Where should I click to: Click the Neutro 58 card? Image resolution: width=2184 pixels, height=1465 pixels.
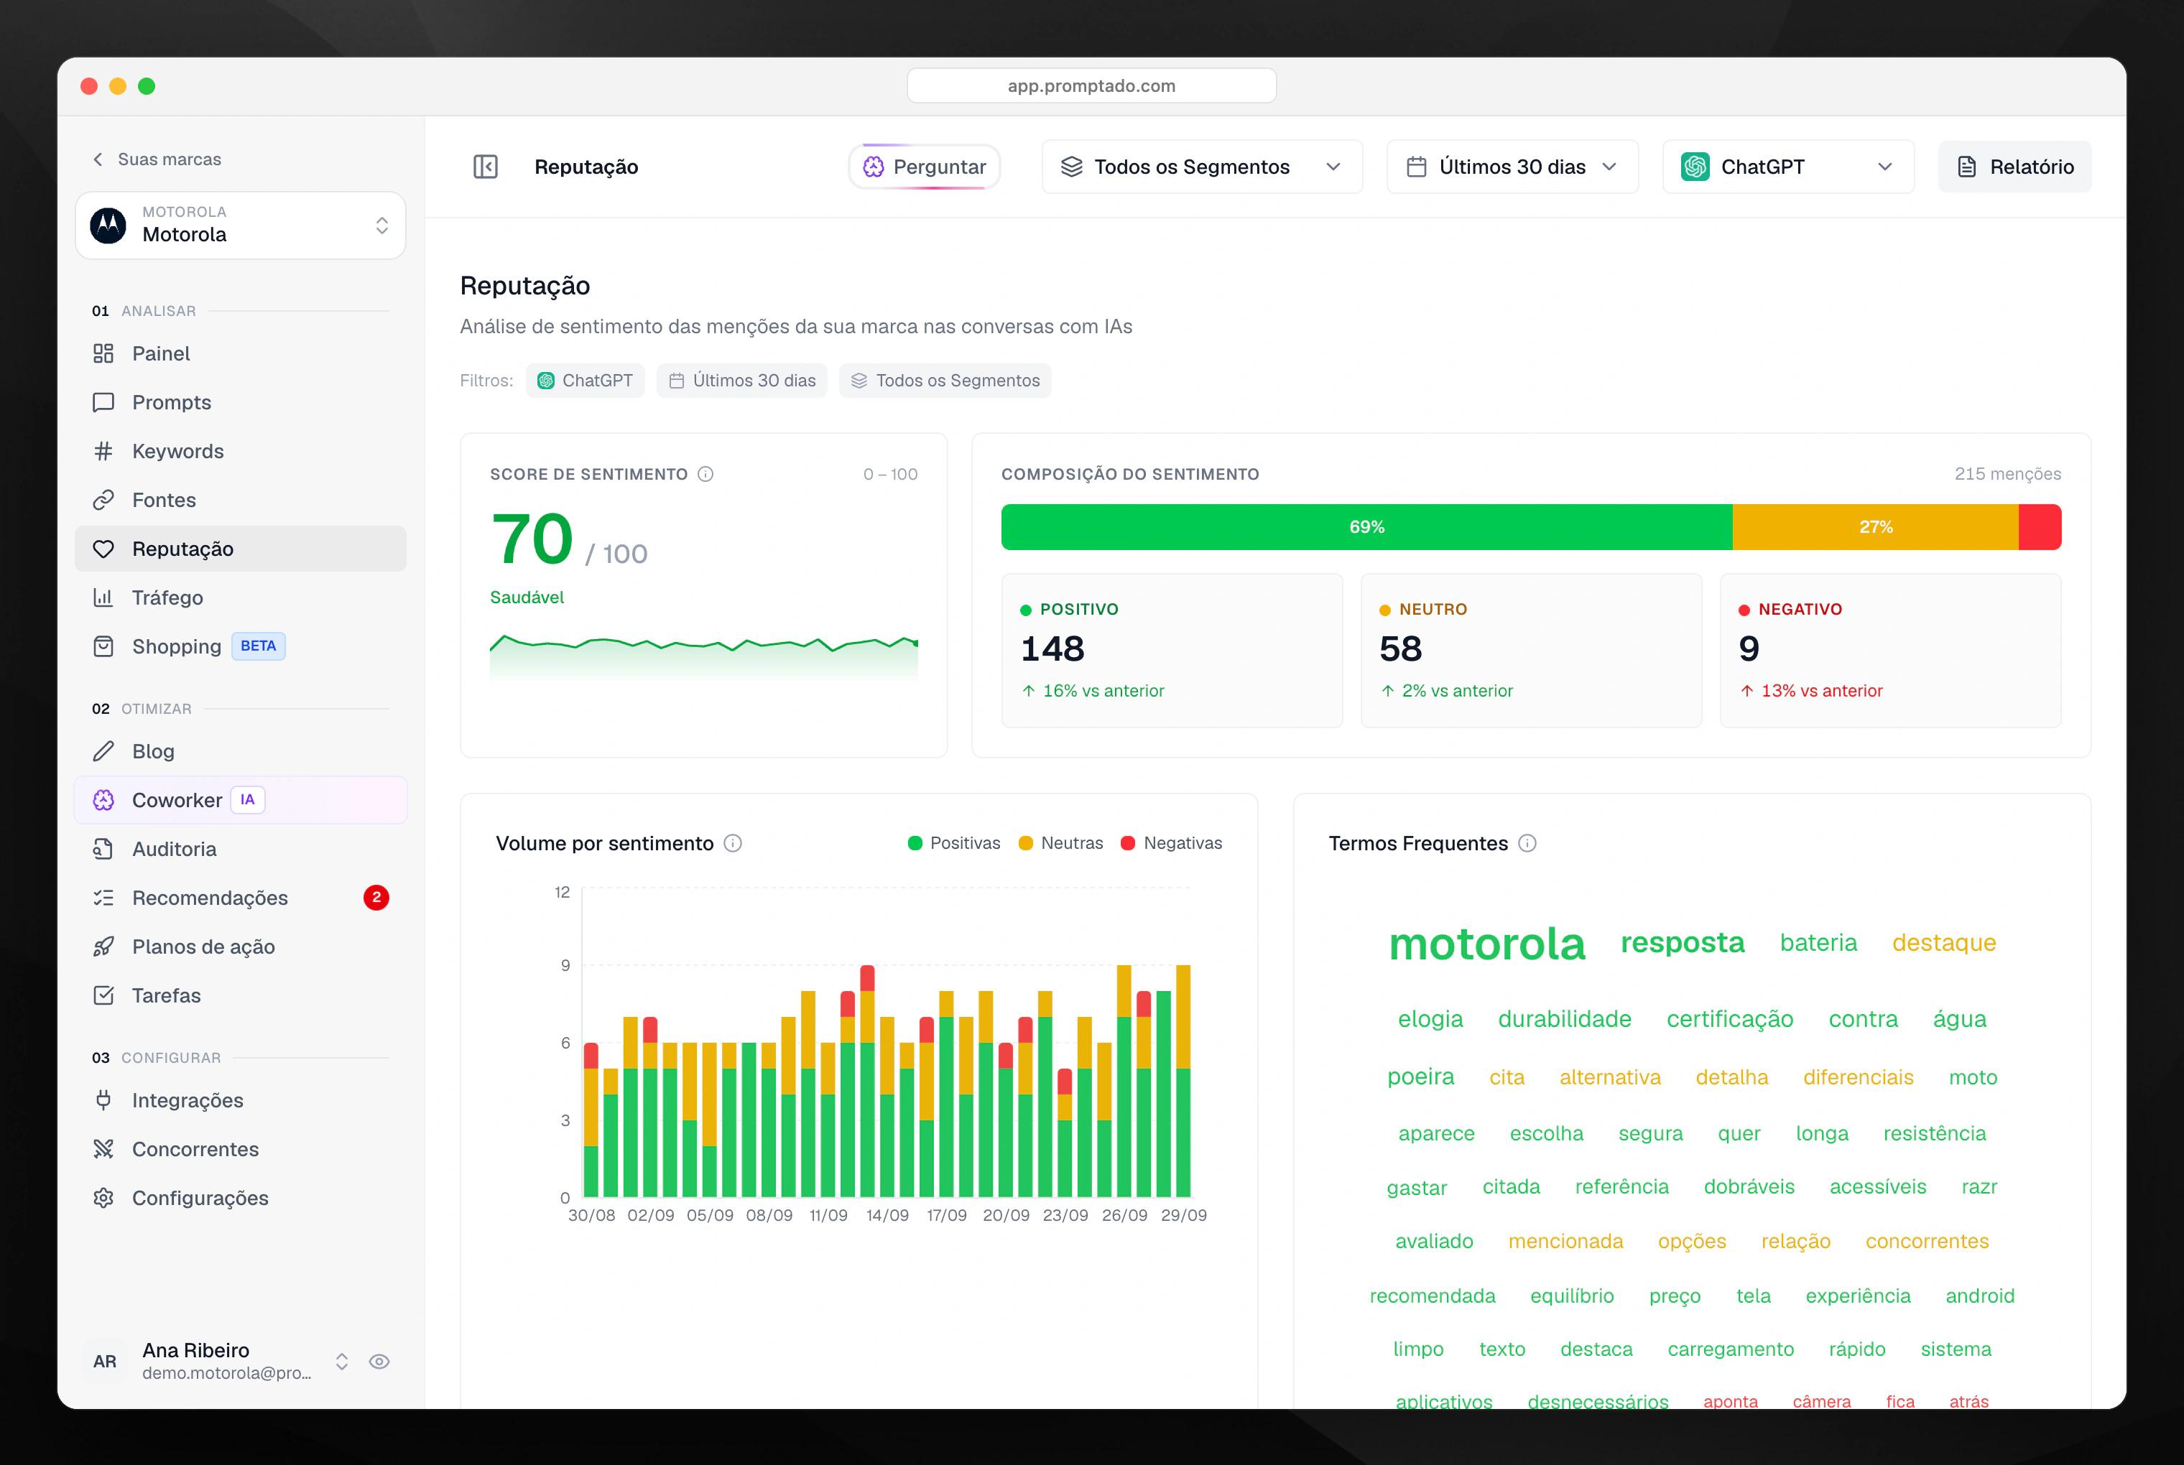[x=1531, y=651]
